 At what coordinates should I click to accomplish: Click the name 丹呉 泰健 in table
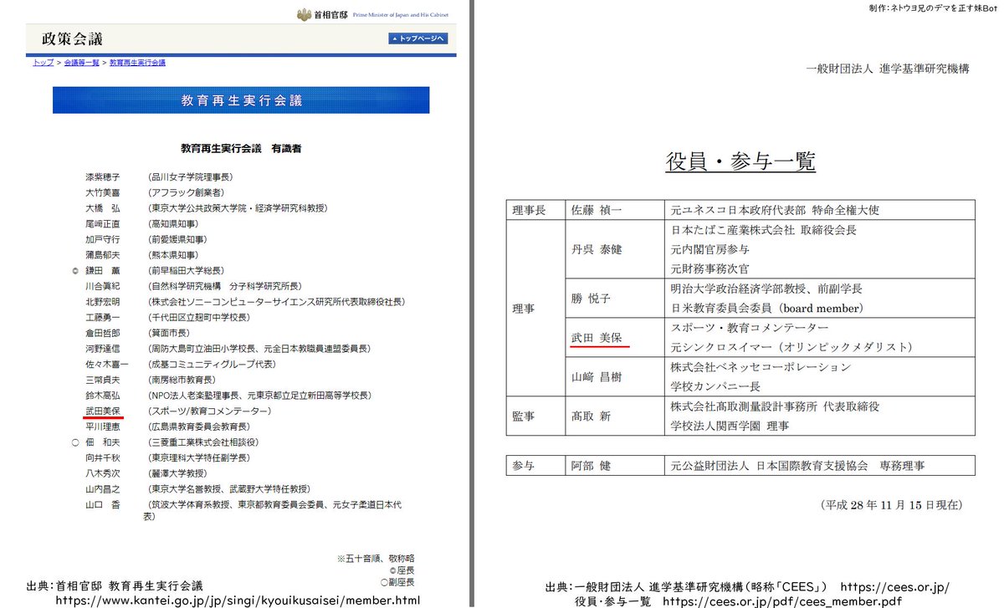click(596, 249)
